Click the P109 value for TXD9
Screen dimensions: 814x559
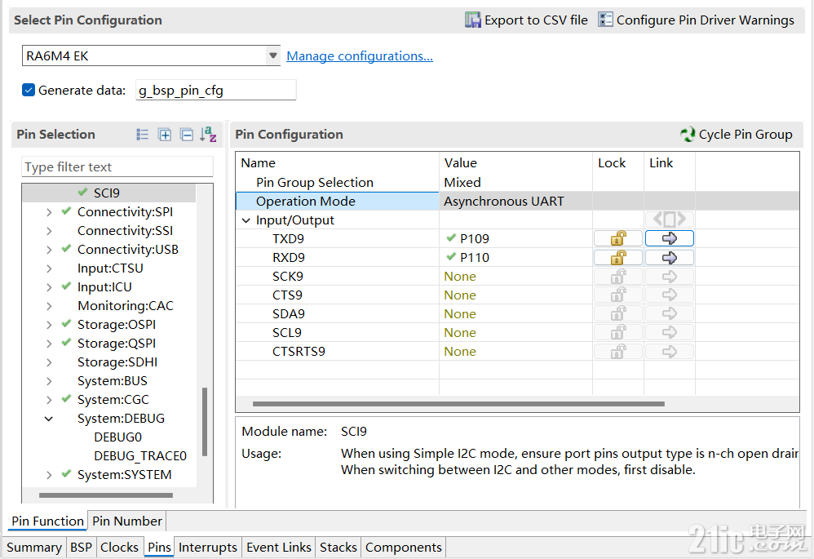click(474, 238)
